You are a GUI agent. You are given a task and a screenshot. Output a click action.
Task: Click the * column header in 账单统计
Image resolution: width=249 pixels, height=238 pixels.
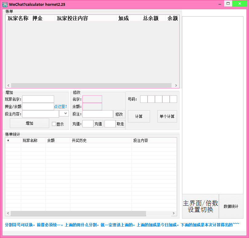[x=13, y=140]
